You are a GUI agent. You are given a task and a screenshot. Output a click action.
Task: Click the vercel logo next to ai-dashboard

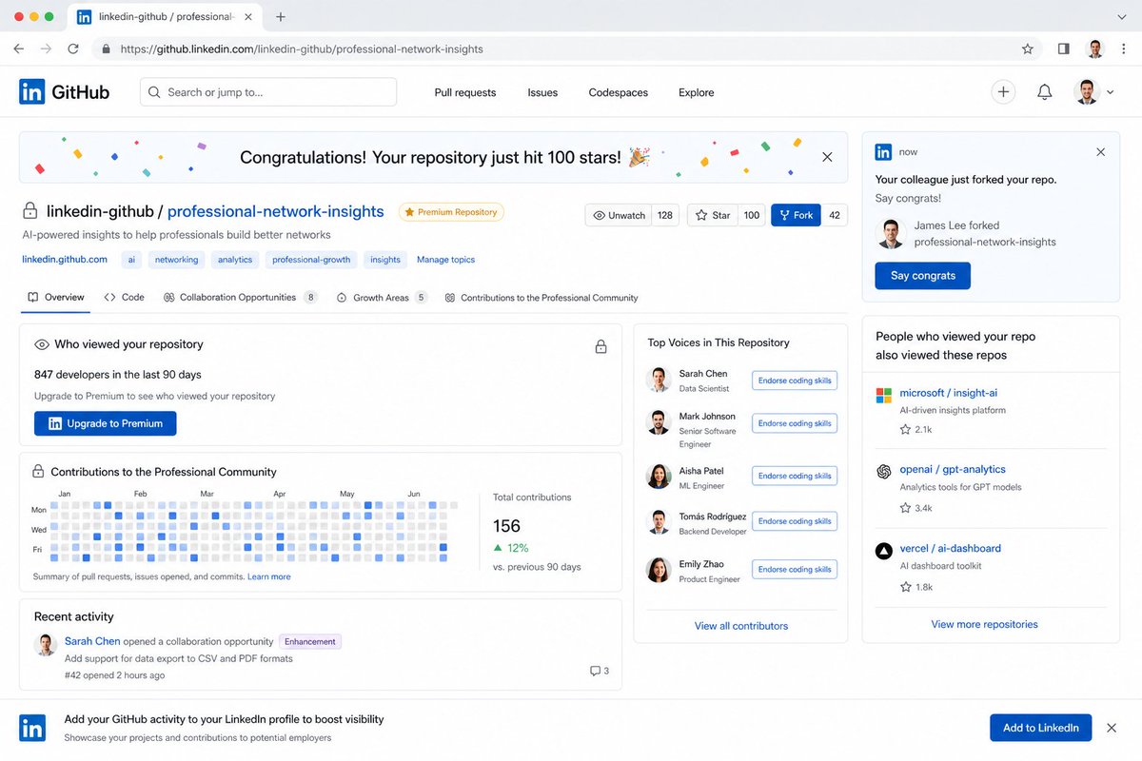(x=884, y=550)
